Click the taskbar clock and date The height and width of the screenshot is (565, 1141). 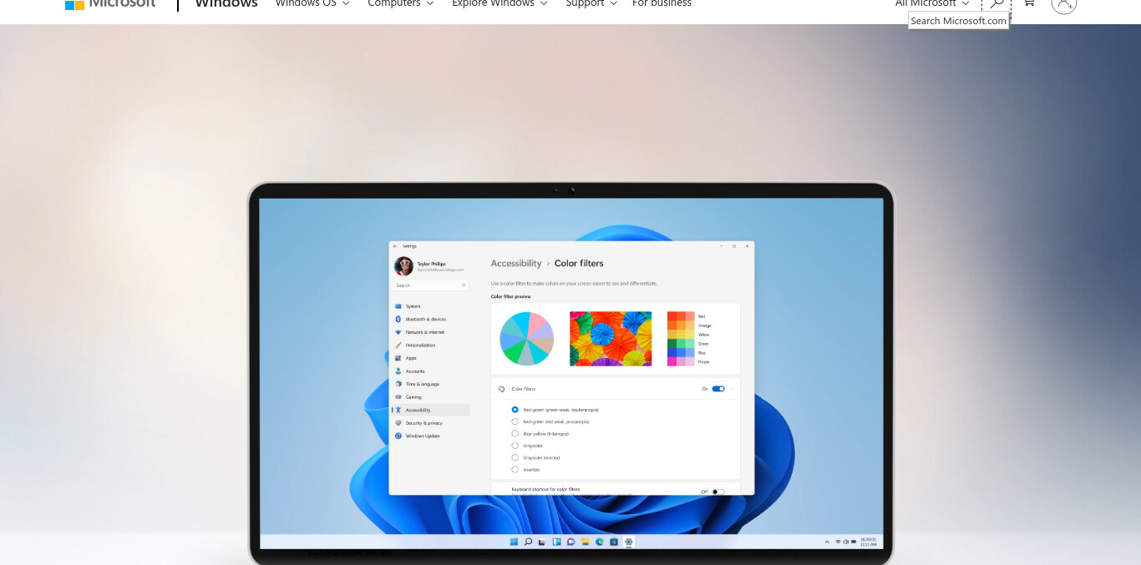click(x=868, y=542)
